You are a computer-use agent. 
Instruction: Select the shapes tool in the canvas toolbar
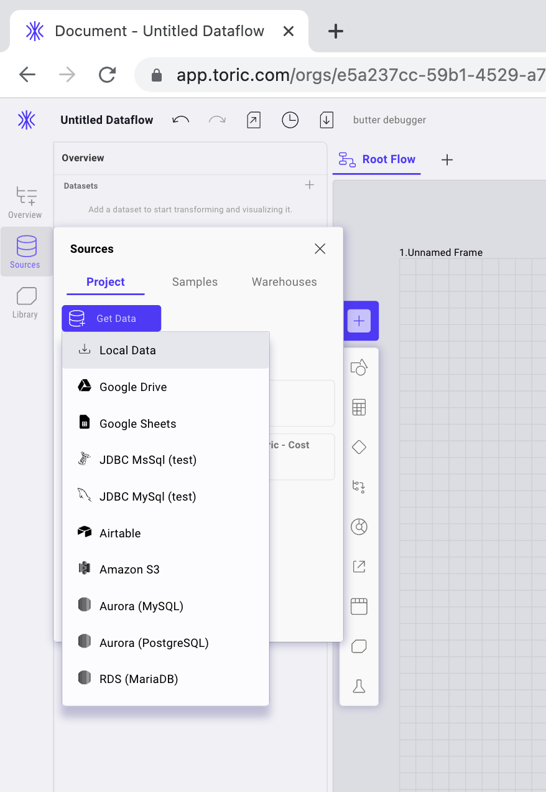pos(359,367)
